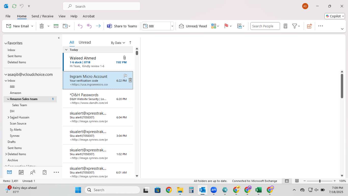Click the Search People field
Screen dimensions: 348x196
click(265, 26)
